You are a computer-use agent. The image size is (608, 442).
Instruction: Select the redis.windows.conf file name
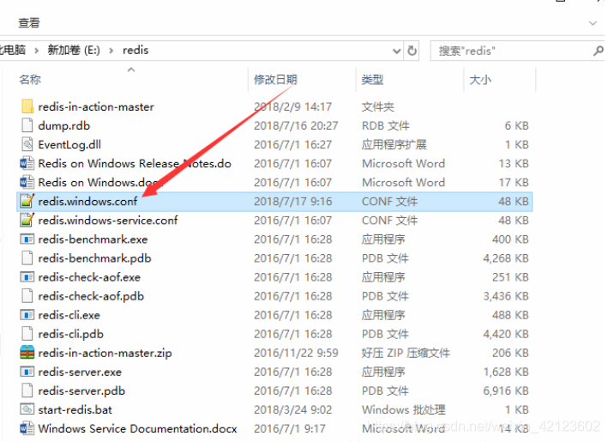click(x=87, y=202)
